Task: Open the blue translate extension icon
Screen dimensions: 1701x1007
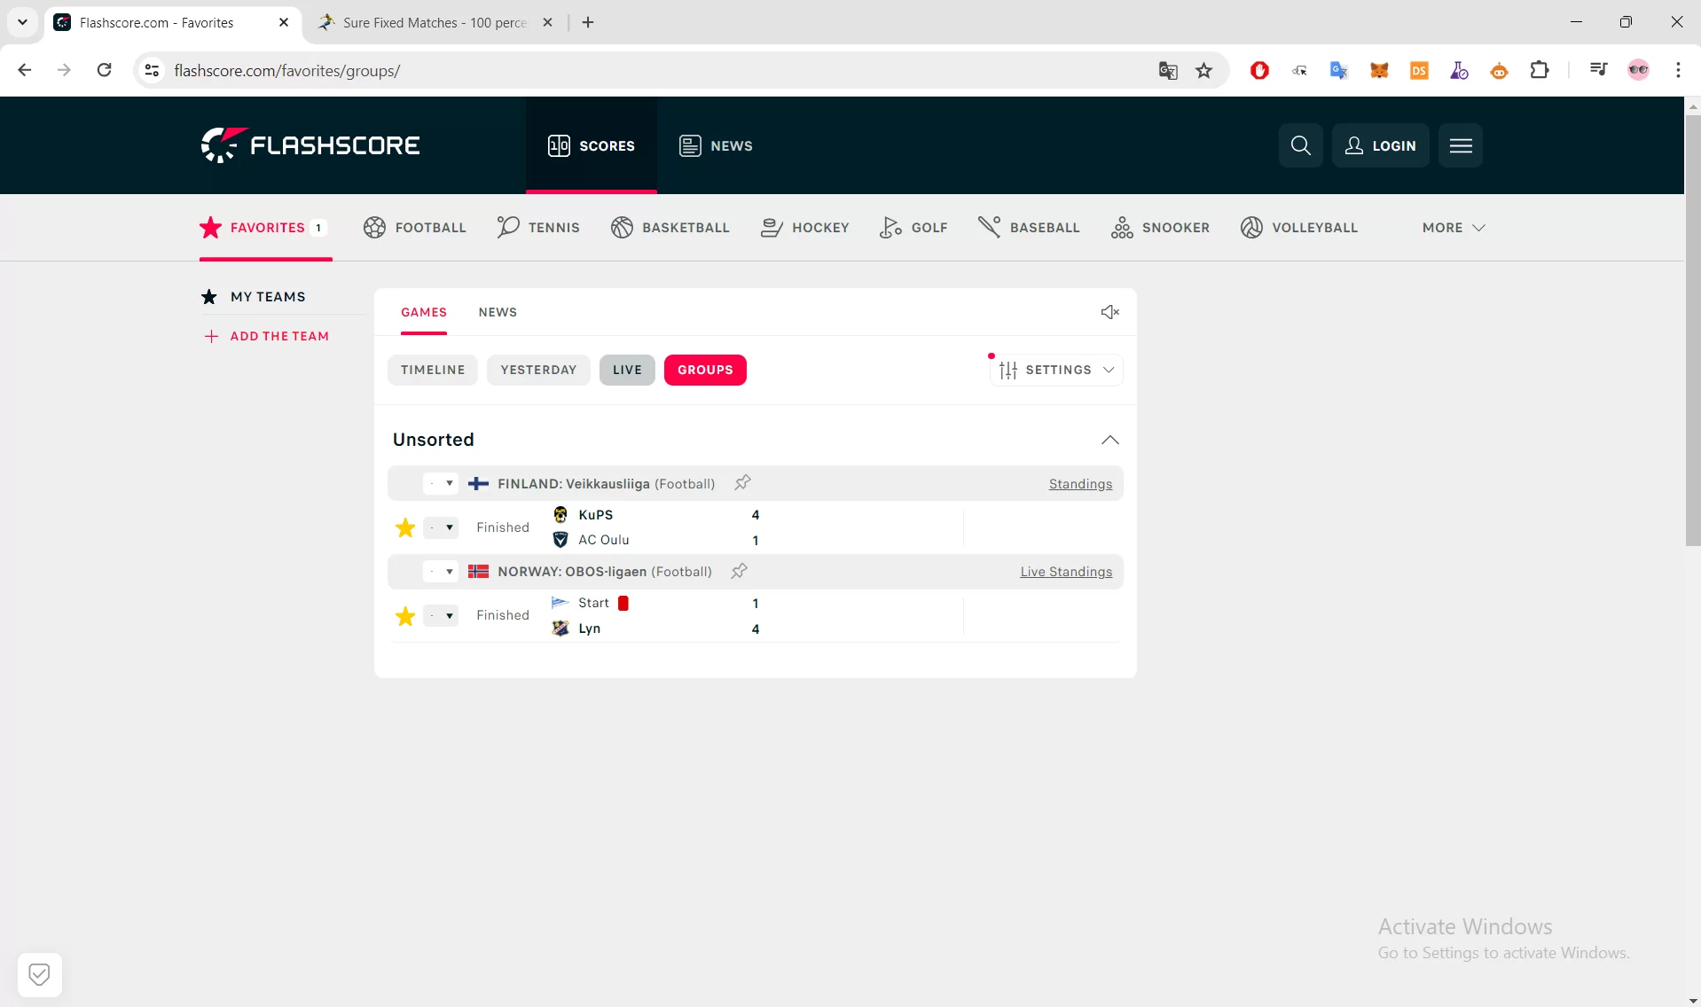Action: pos(1339,70)
